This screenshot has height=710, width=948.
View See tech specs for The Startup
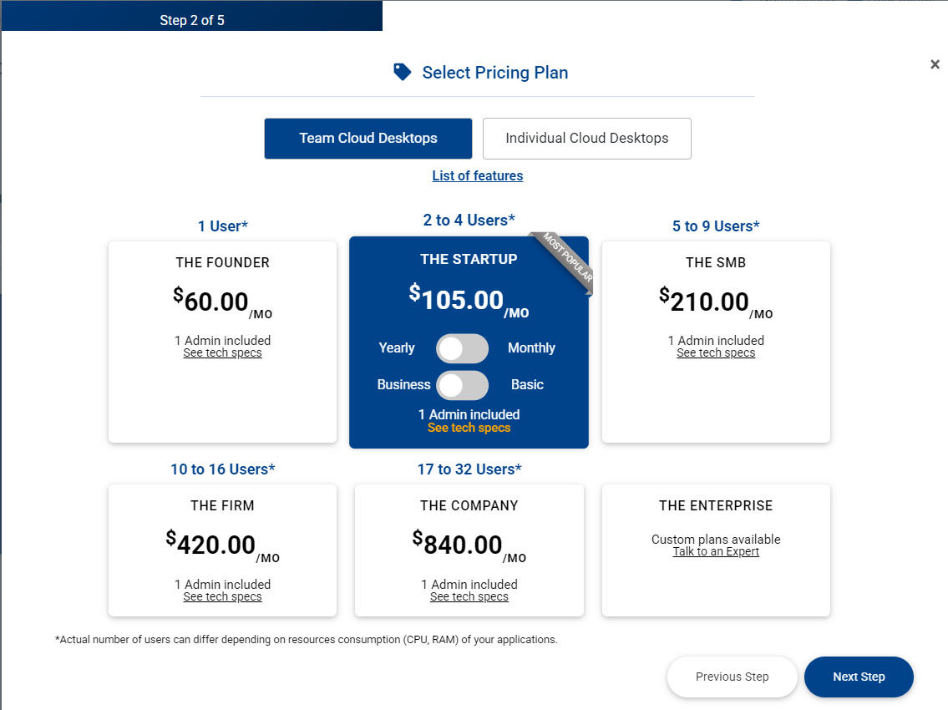[x=469, y=428]
